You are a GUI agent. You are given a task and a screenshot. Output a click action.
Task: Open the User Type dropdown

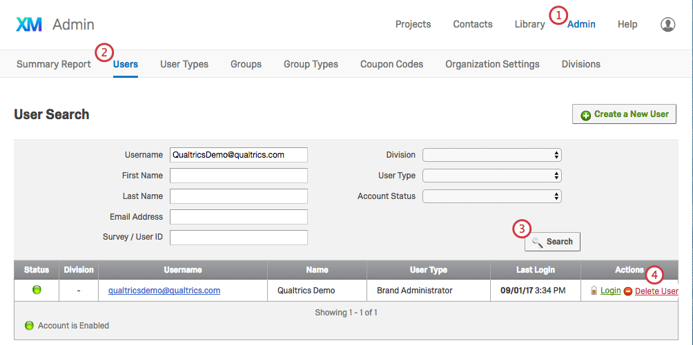coord(492,176)
